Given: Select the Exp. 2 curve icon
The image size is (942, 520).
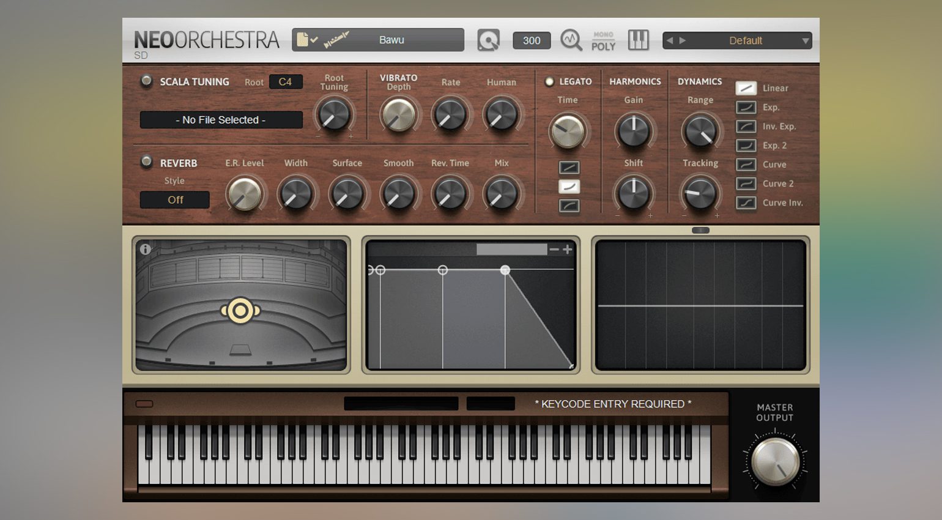Looking at the screenshot, I should tap(746, 145).
